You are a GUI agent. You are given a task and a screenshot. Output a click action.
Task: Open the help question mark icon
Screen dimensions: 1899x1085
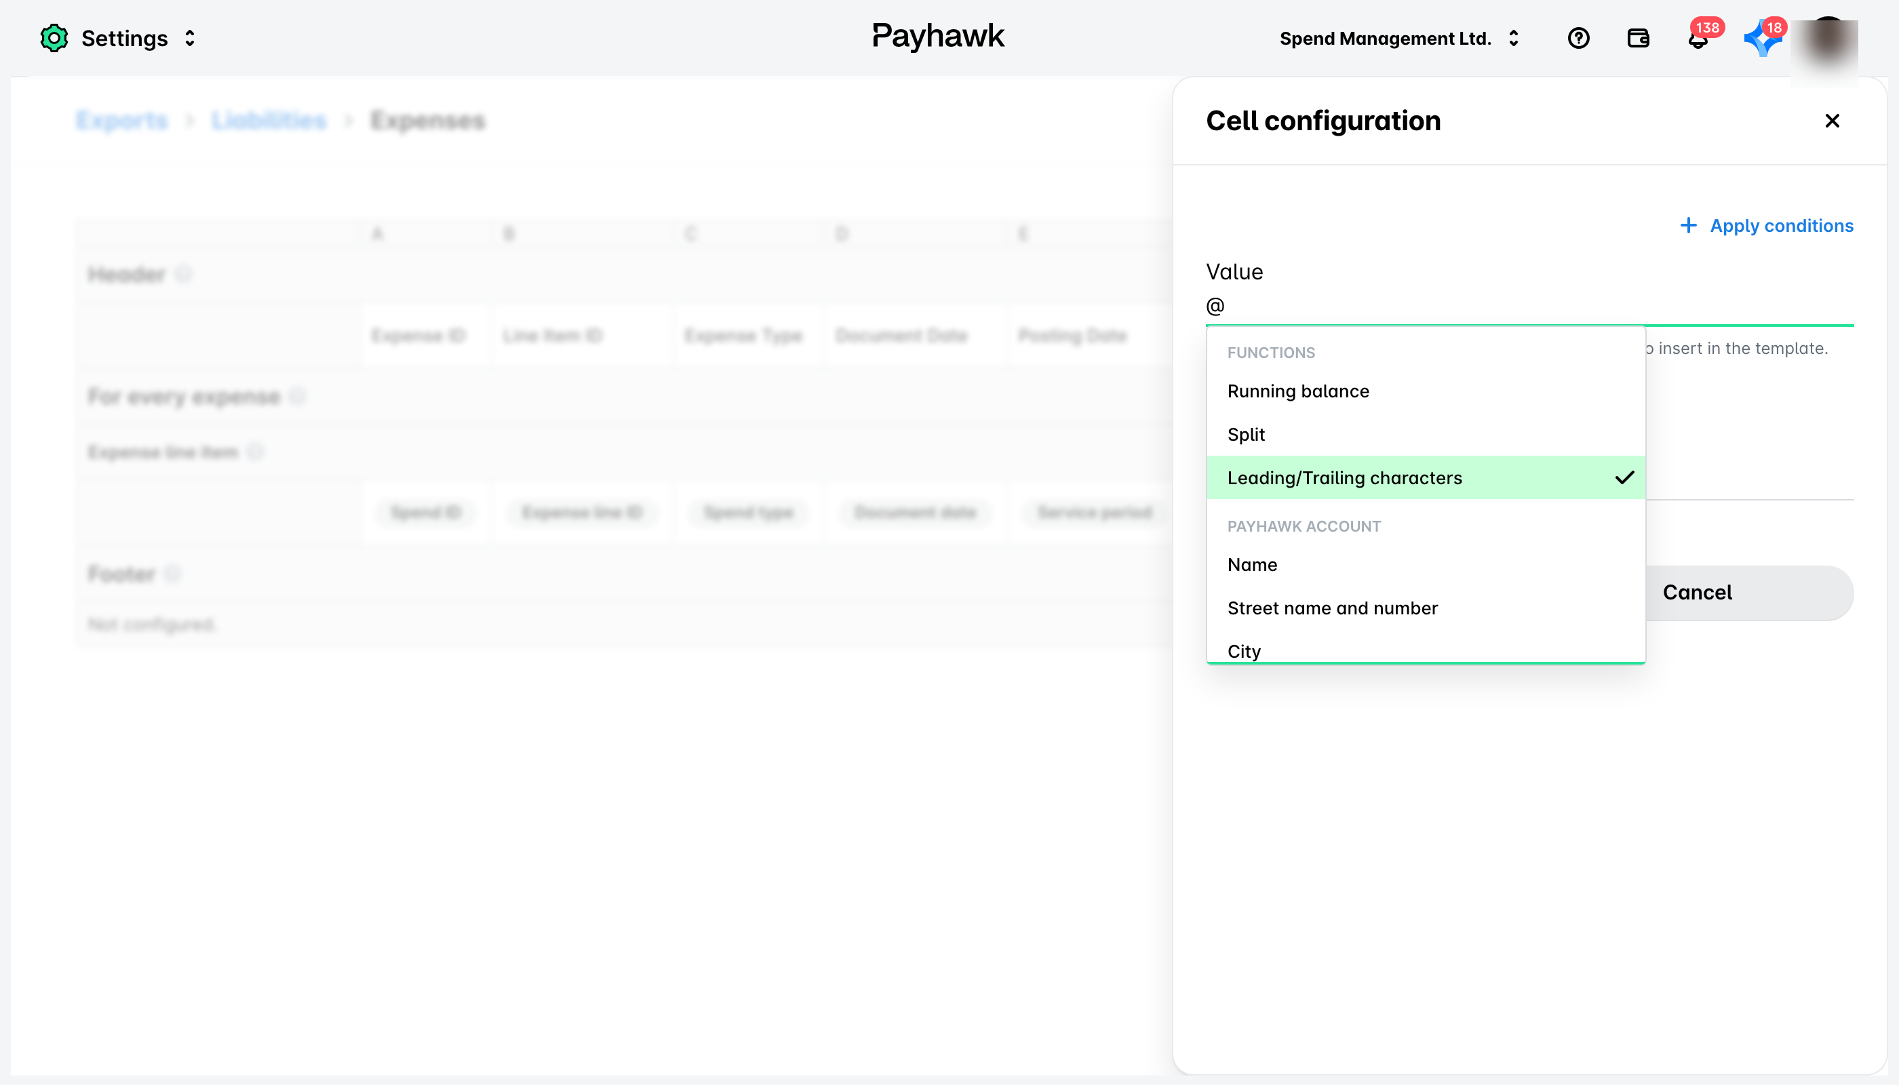tap(1578, 38)
